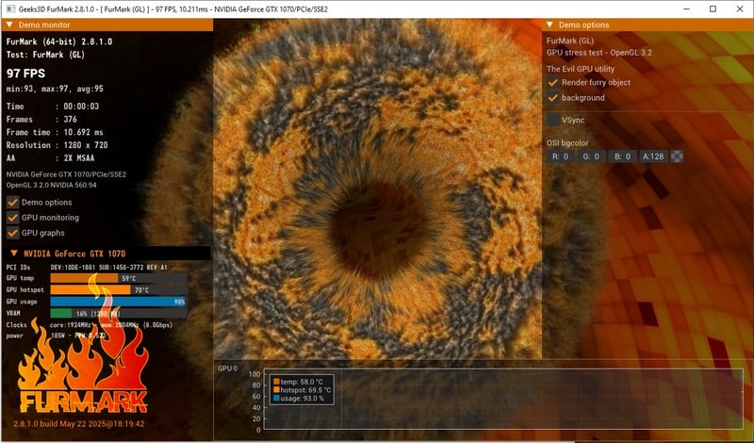Click the window title bar text

coord(173,8)
